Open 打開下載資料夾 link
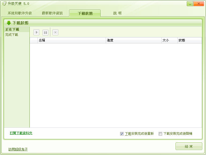Viewport: 206px width, 155px height. [21, 133]
